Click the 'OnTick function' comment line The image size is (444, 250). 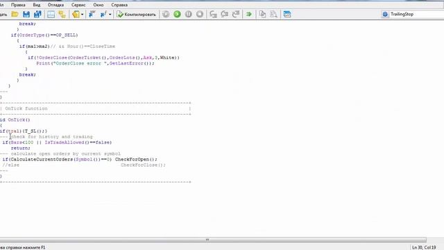[x=26, y=108]
